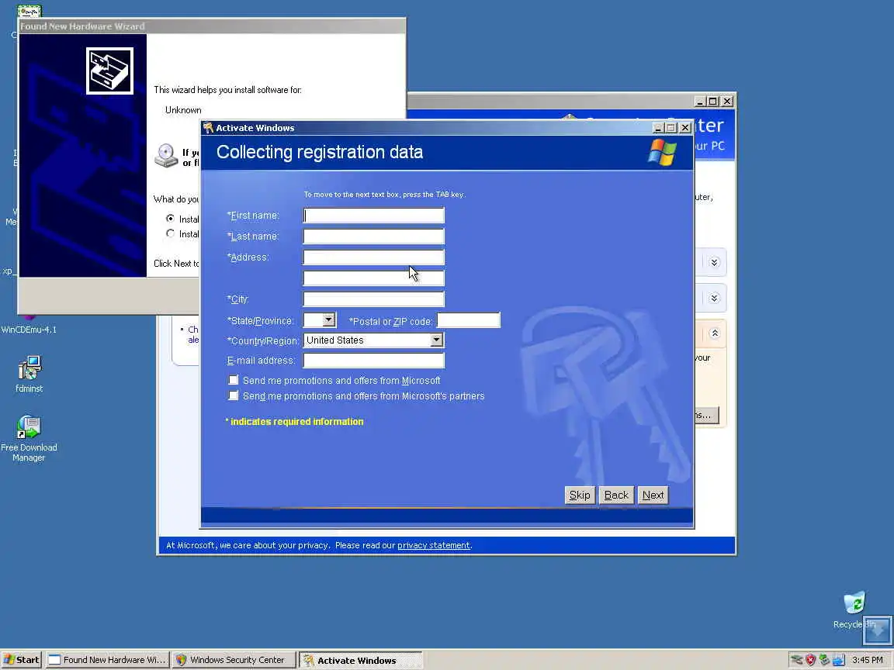
Task: Click the City text field
Action: point(373,299)
